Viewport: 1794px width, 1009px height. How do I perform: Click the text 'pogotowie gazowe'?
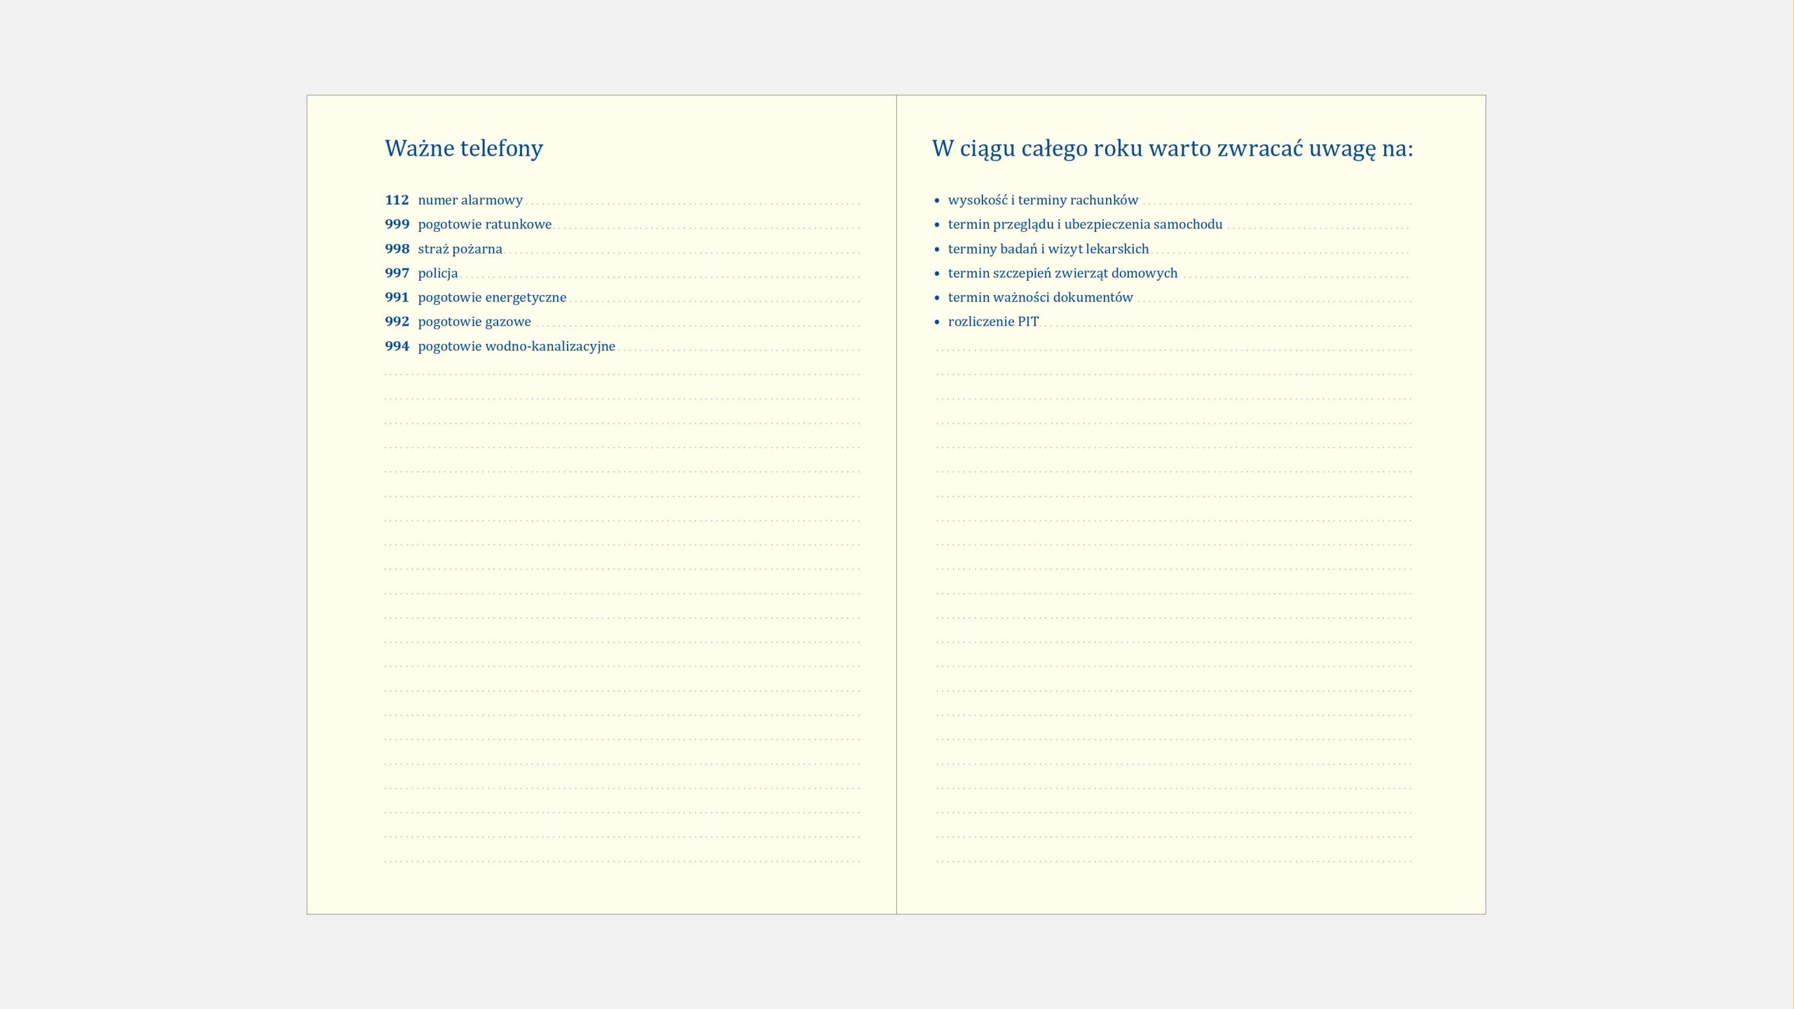tap(474, 322)
